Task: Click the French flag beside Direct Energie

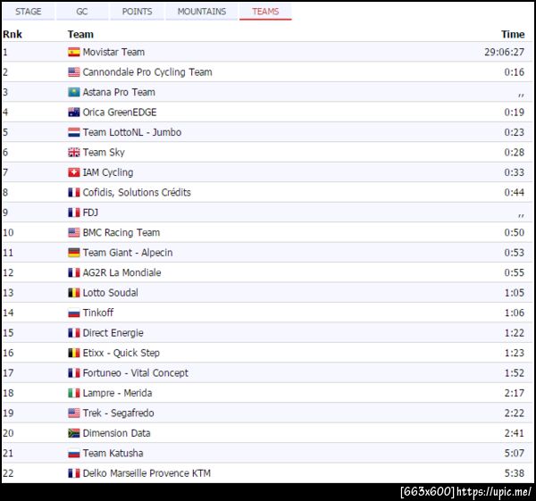Action: pos(74,332)
